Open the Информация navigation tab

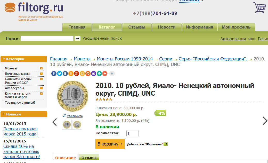[x=199, y=27]
